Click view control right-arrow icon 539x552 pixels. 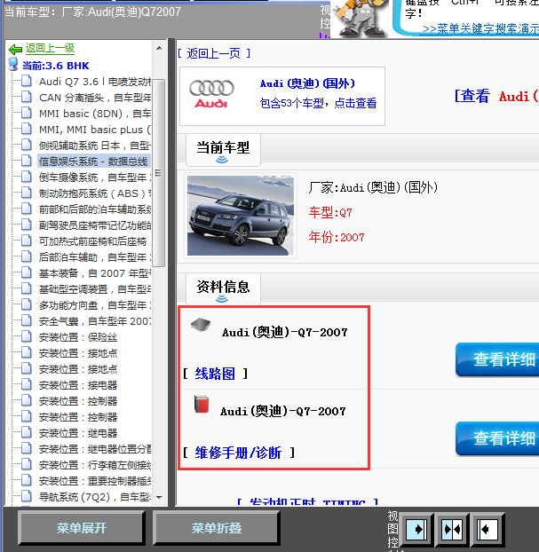[x=416, y=529]
